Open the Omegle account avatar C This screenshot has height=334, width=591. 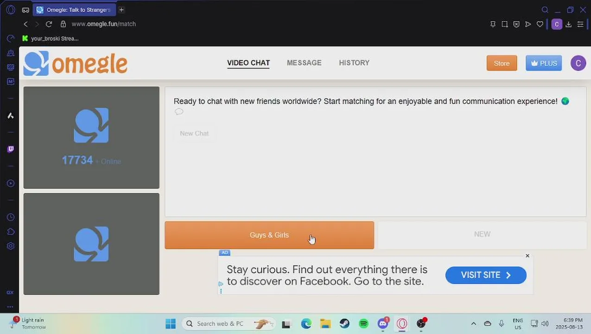pyautogui.click(x=578, y=63)
